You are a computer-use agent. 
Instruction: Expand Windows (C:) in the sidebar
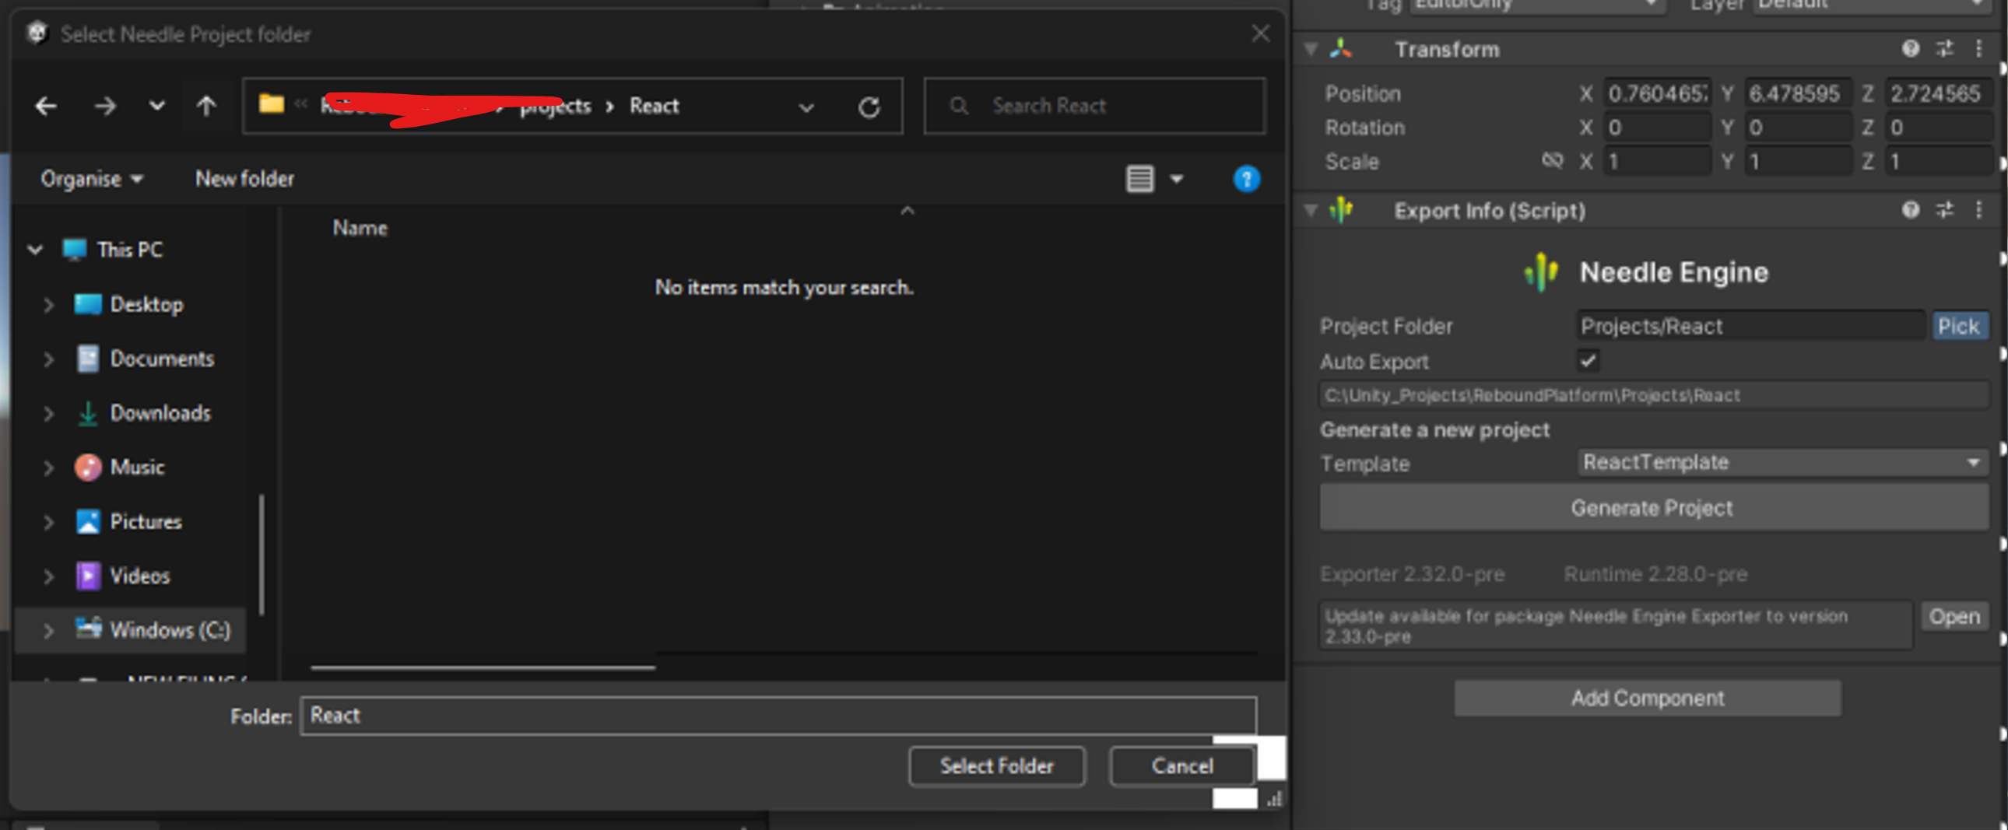click(x=48, y=630)
